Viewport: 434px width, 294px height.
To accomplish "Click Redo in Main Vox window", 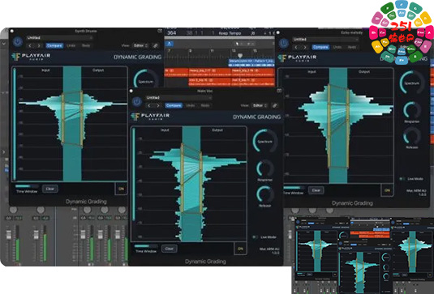I will pos(205,105).
